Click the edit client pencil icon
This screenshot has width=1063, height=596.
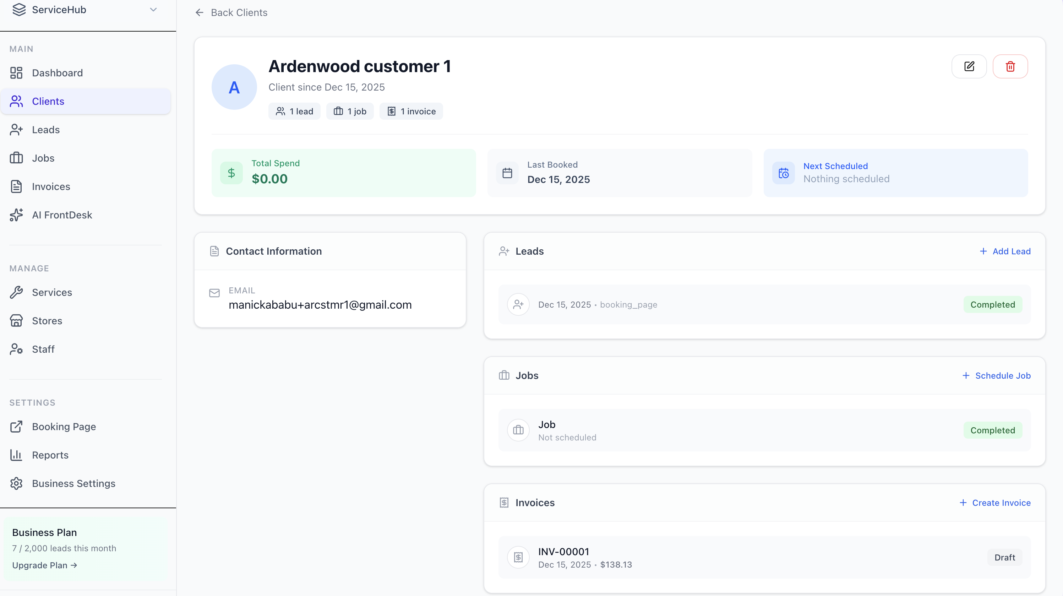(x=969, y=66)
